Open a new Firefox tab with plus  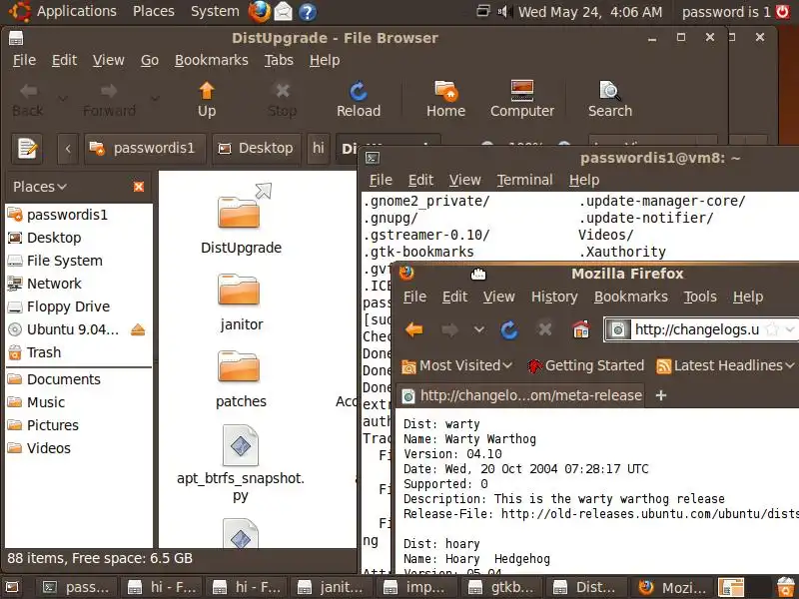click(x=661, y=395)
